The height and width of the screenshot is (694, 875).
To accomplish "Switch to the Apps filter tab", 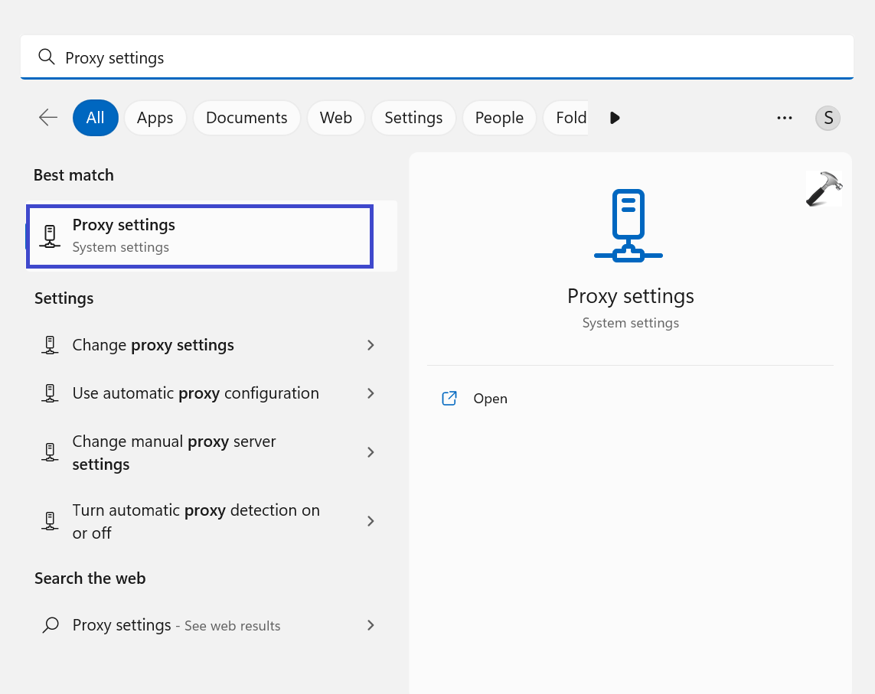I will click(155, 118).
